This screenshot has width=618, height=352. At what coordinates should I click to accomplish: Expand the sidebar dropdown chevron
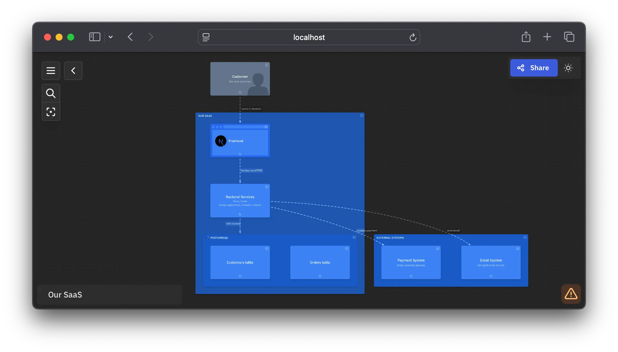111,37
